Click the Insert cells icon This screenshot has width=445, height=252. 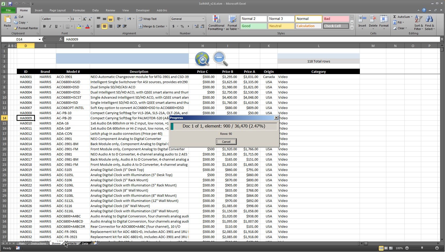tap(362, 19)
